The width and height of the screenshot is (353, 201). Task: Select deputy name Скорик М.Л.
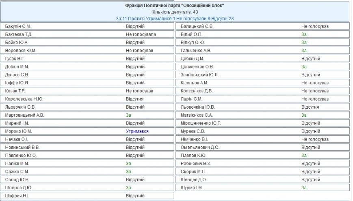point(193,172)
